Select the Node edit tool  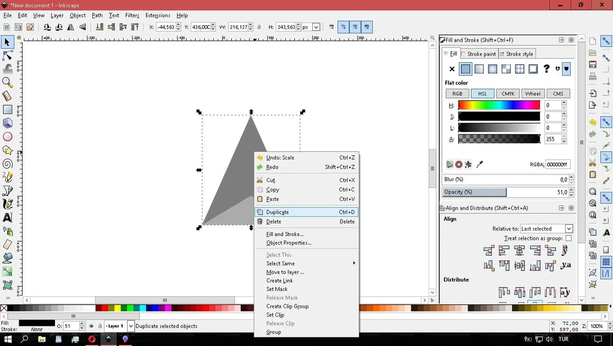pyautogui.click(x=7, y=56)
